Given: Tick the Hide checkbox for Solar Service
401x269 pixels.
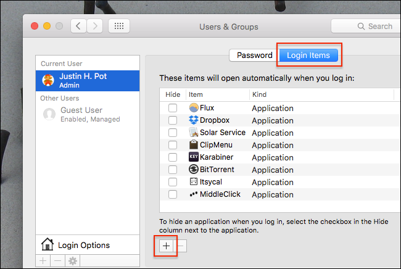Looking at the screenshot, I should [173, 133].
